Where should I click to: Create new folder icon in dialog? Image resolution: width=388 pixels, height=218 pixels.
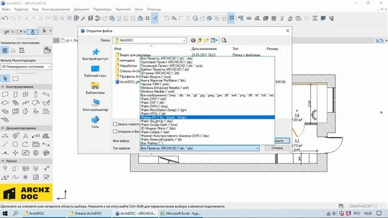click(206, 41)
